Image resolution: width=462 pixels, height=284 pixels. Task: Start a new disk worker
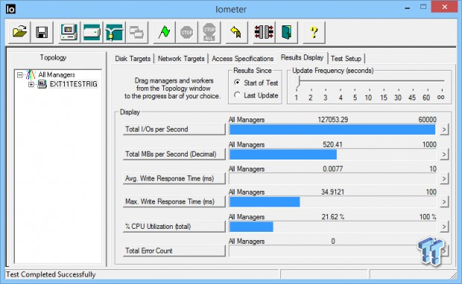coord(92,32)
